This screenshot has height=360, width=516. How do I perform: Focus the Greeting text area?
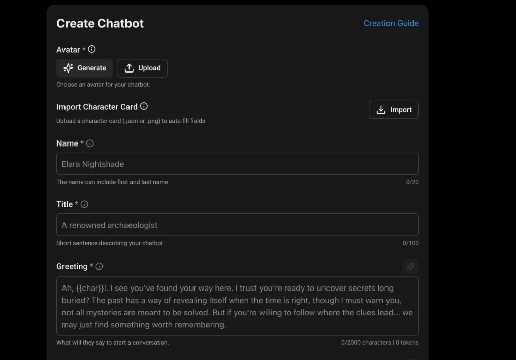point(238,306)
